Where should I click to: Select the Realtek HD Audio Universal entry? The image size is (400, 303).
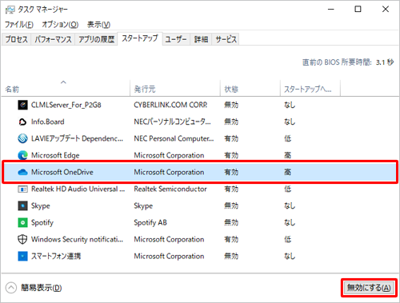click(x=78, y=189)
